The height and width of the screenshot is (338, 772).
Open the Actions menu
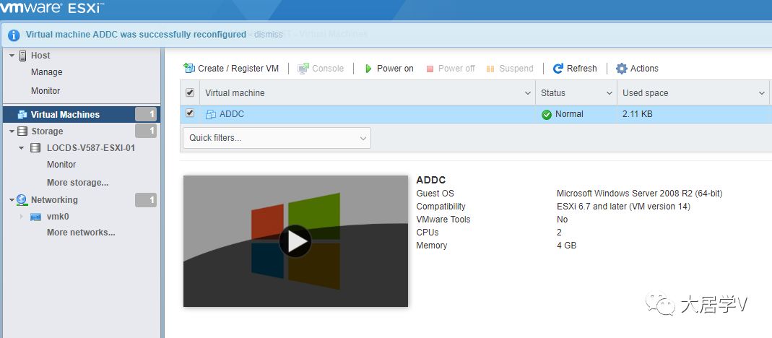637,69
